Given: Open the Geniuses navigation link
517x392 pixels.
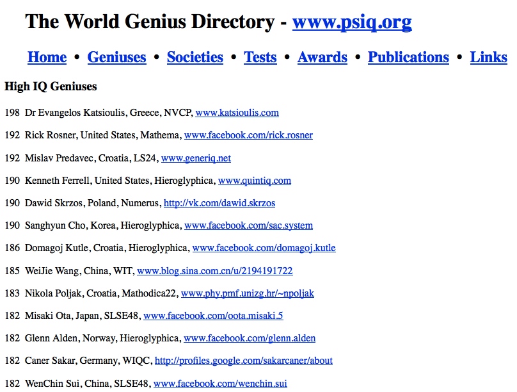Looking at the screenshot, I should (116, 58).
